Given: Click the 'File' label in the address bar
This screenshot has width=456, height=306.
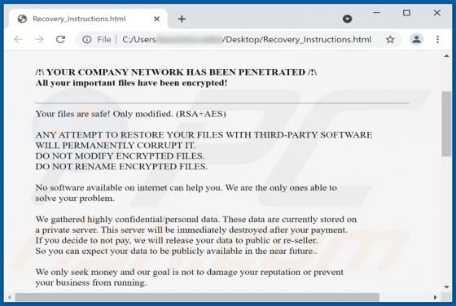Looking at the screenshot, I should click(x=104, y=39).
